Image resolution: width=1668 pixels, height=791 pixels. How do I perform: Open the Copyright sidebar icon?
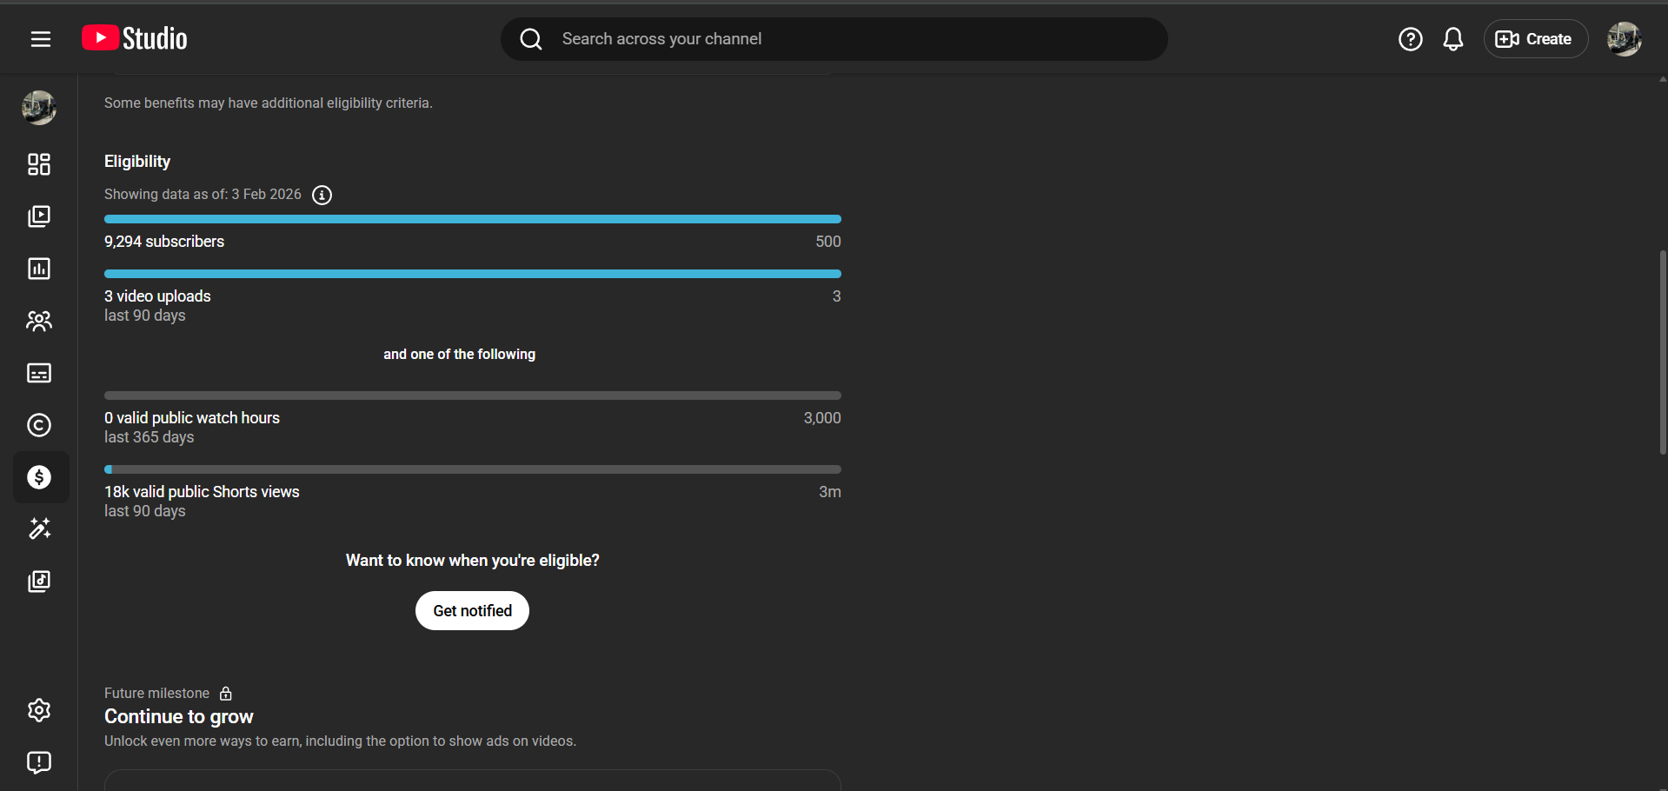pyautogui.click(x=39, y=425)
